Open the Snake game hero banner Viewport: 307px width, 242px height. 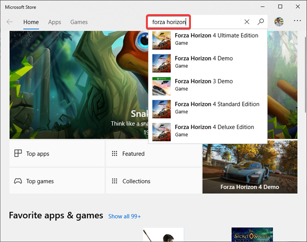79,85
